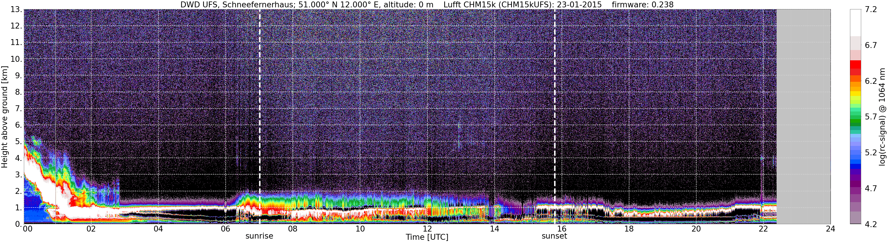The width and height of the screenshot is (888, 243).
Task: Click the 'firmware: 0.238' text in the title
Action: tap(642, 4)
